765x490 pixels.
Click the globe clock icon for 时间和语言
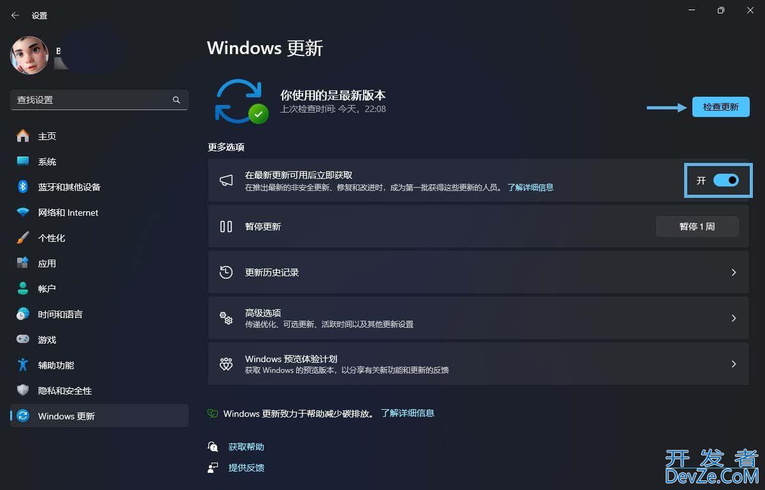point(23,314)
